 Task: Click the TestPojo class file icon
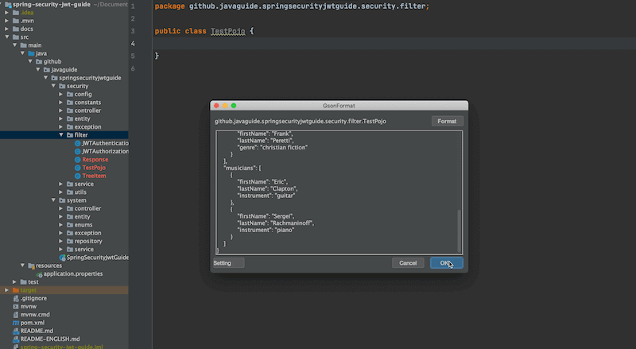pyautogui.click(x=77, y=168)
